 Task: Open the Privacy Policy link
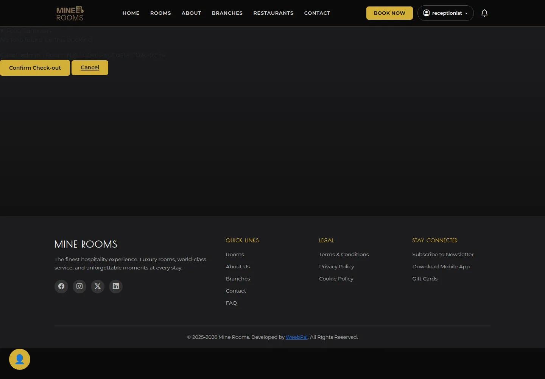point(336,266)
